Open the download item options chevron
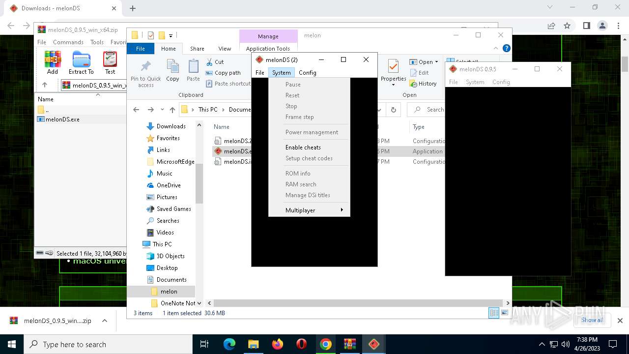This screenshot has height=354, width=629. [x=104, y=321]
